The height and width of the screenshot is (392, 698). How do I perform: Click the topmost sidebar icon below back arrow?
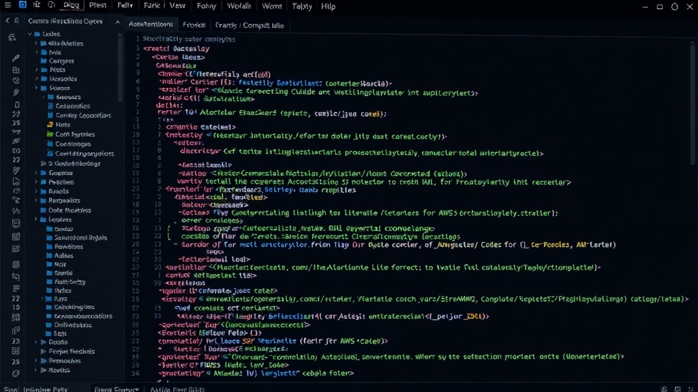12,38
